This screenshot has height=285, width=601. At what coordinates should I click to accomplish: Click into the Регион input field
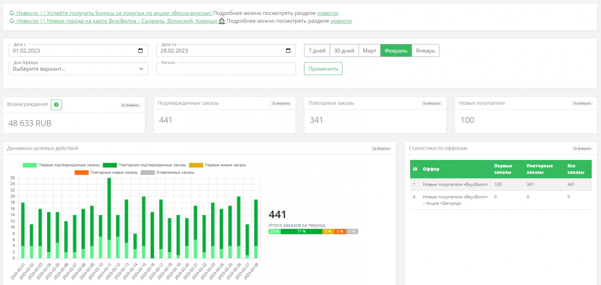(226, 69)
